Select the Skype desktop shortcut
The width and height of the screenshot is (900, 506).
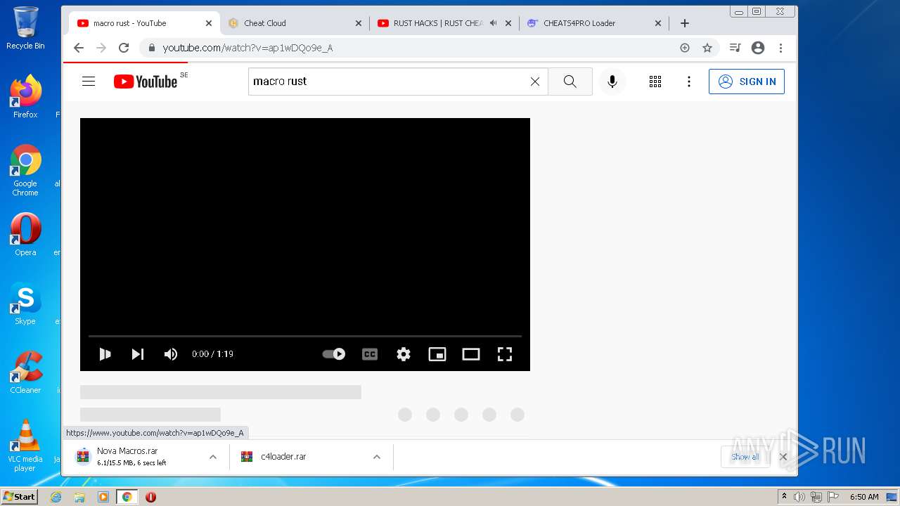pos(25,304)
